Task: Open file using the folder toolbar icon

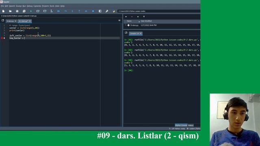Action: tap(10, 11)
